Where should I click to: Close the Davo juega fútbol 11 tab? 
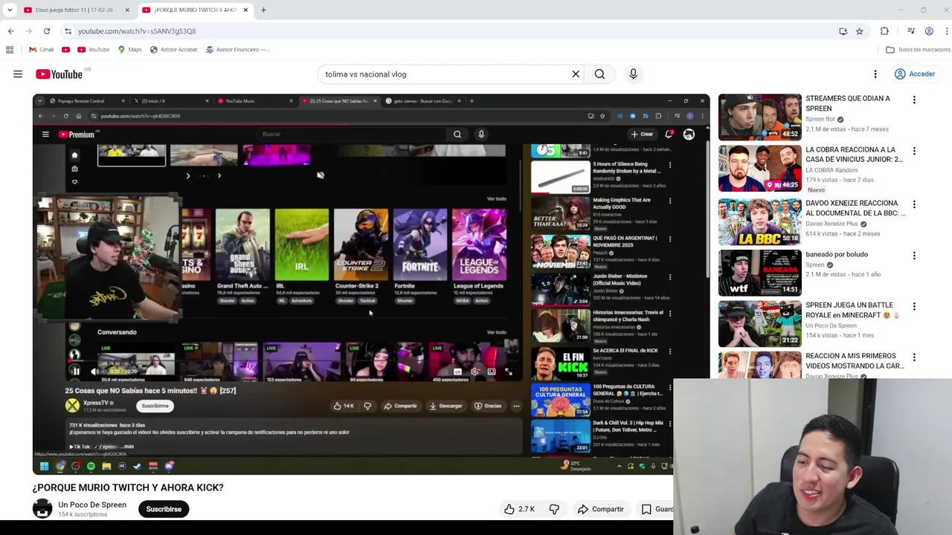pos(126,10)
